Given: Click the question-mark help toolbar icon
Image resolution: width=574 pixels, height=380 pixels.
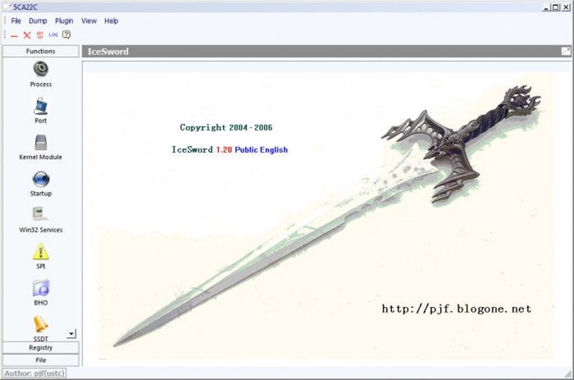Looking at the screenshot, I should coord(66,35).
